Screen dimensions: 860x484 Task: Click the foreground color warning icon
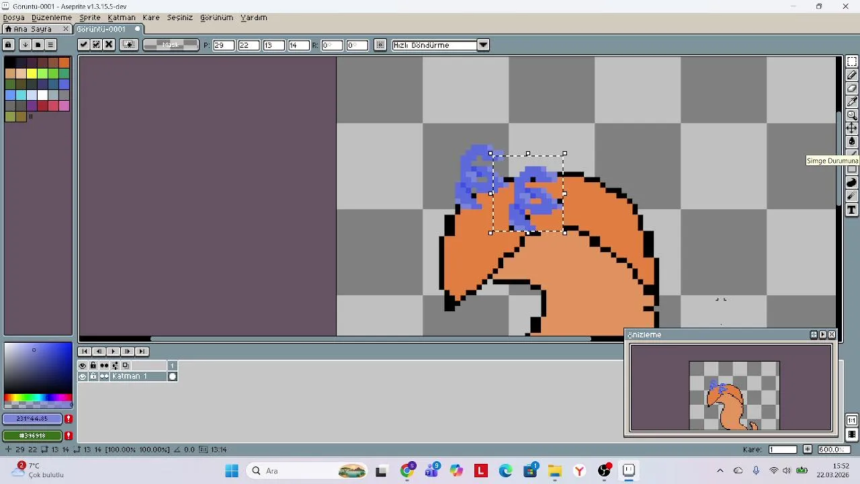coord(69,419)
